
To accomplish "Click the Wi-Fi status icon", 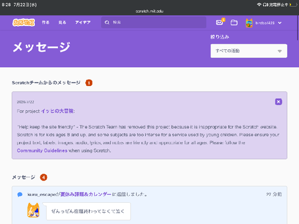I will click(x=259, y=4).
